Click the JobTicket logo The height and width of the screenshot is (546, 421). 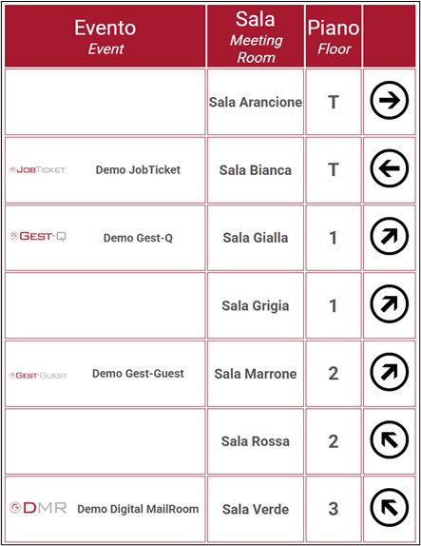[38, 170]
